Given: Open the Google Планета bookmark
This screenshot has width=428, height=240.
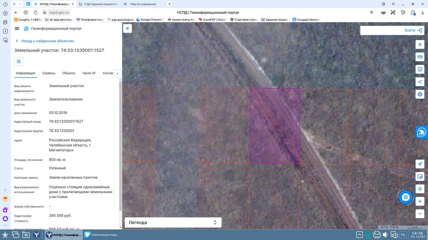Looking at the screenshot, I should 150,20.
